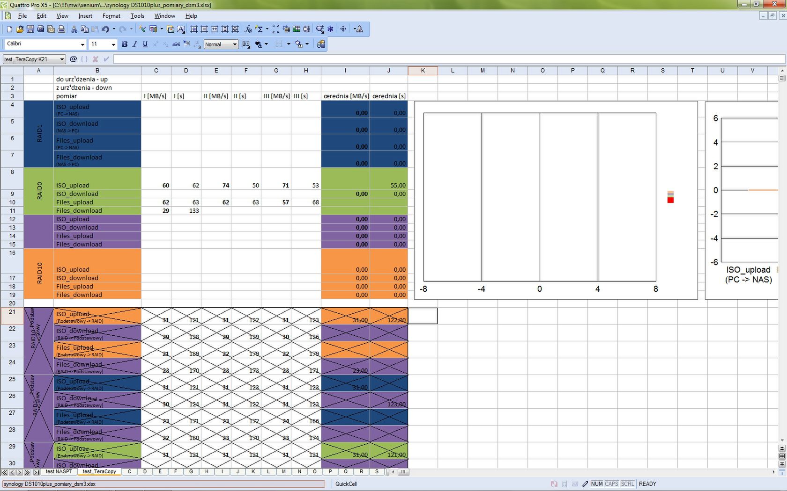This screenshot has width=787, height=491.
Task: Undo the last action
Action: (105, 29)
